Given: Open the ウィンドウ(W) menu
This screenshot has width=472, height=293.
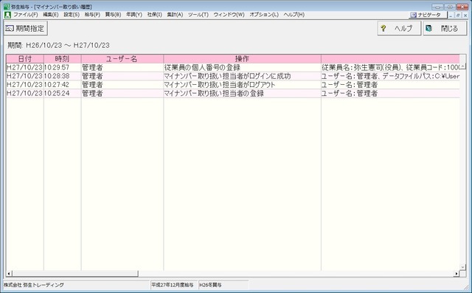Looking at the screenshot, I should click(229, 15).
